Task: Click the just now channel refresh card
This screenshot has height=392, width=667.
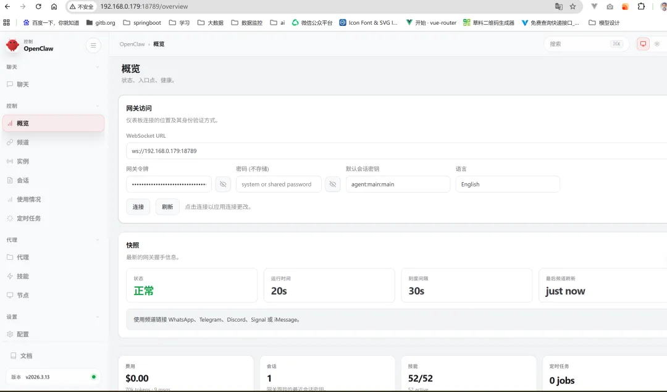Action: (603, 285)
